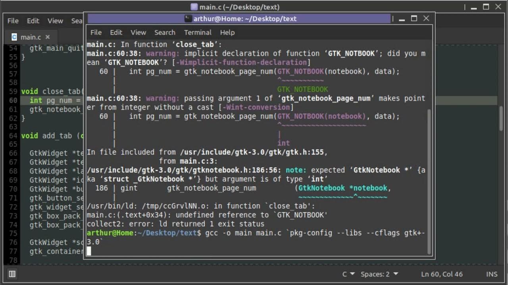Click the terminal vertical scrollbar
The height and width of the screenshot is (285, 508).
coord(429,182)
